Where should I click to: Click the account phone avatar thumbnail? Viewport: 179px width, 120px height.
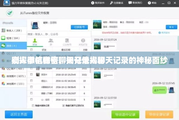pos(35,25)
